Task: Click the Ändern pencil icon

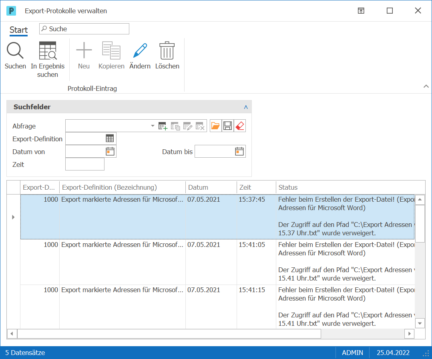Action: click(x=140, y=51)
